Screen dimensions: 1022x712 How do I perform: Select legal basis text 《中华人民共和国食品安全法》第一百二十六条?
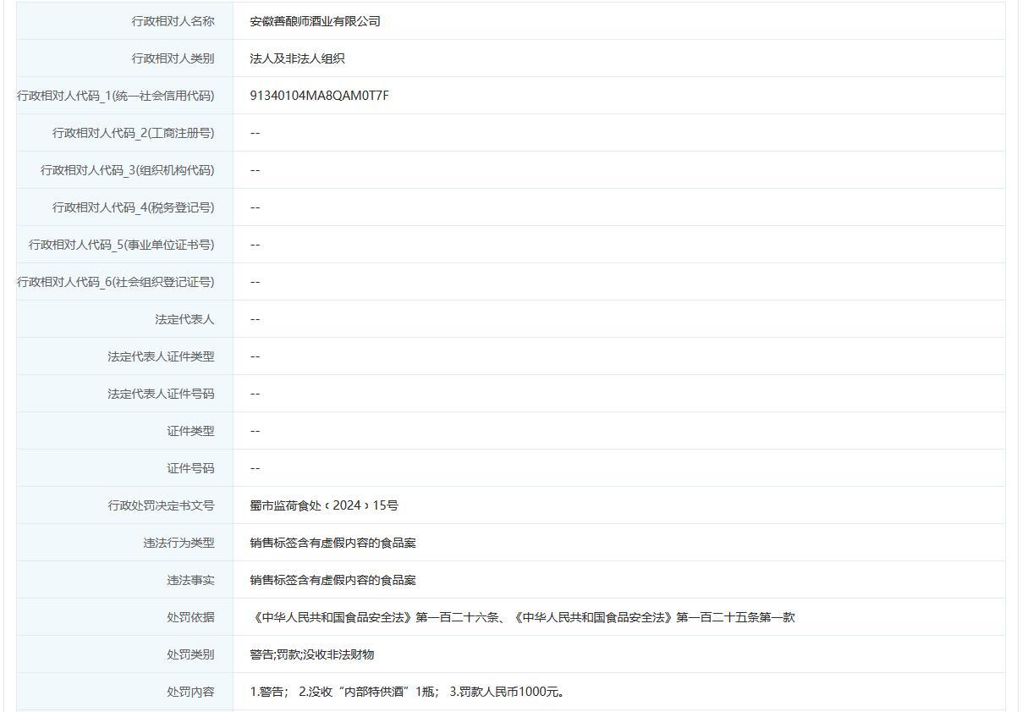[x=374, y=617]
